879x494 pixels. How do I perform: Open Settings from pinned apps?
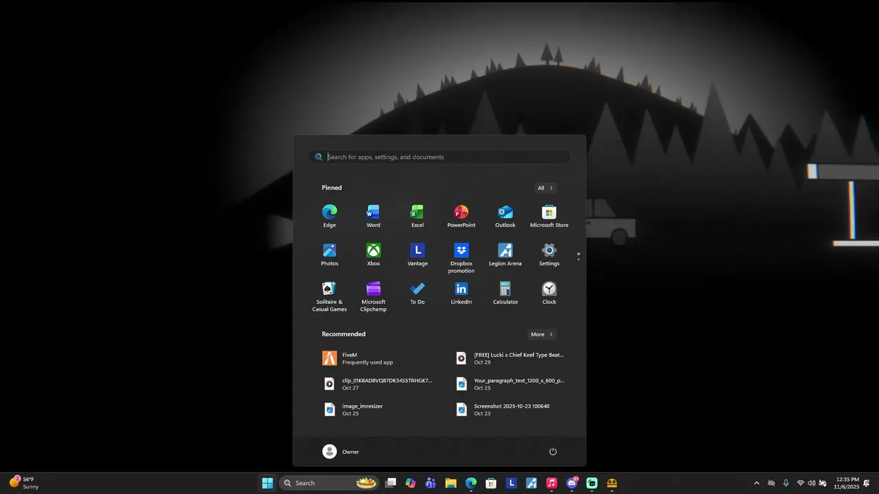(549, 255)
